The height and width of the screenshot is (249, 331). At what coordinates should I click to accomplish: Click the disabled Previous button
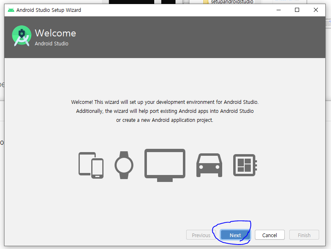point(201,235)
